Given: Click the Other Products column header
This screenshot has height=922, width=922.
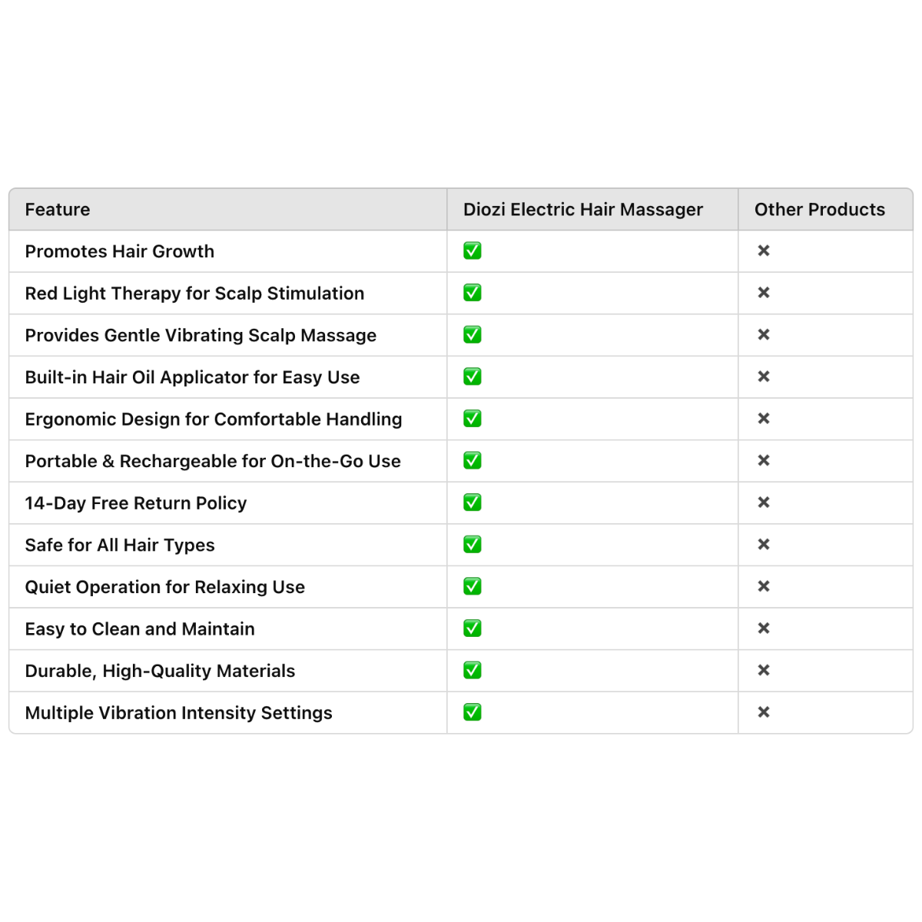Looking at the screenshot, I should [x=819, y=210].
